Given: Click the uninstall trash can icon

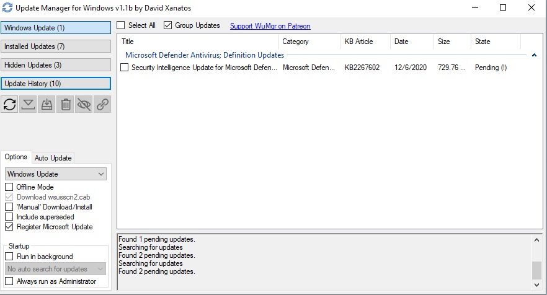Looking at the screenshot, I should tap(65, 104).
